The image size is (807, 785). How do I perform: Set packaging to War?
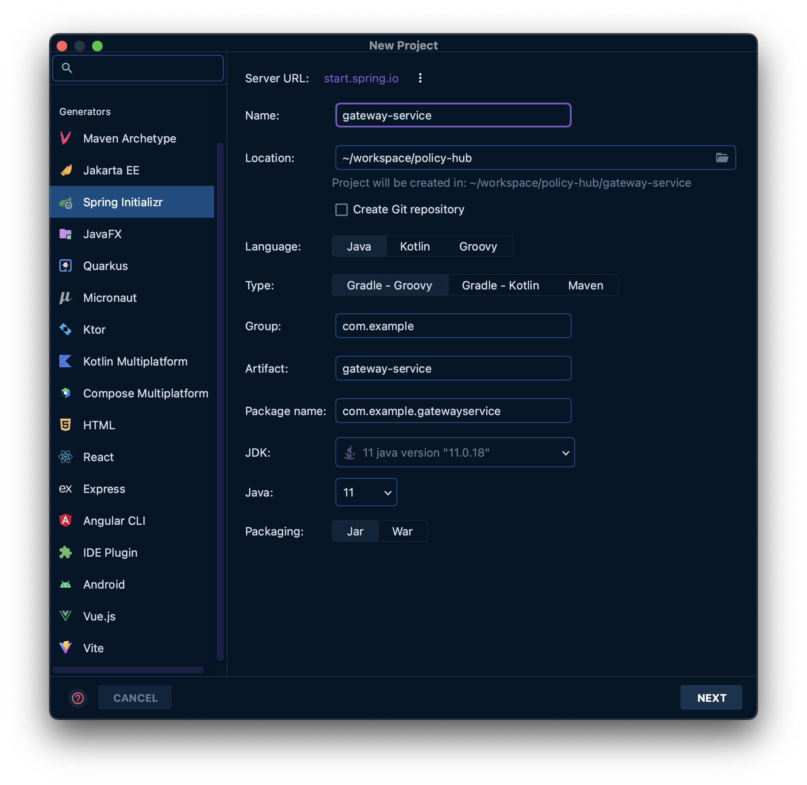[x=403, y=531]
